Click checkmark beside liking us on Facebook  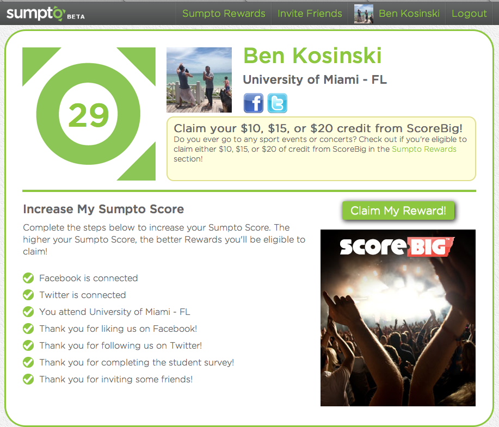28,329
